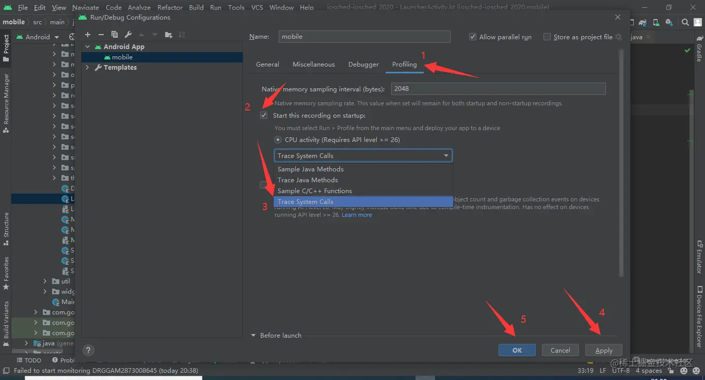The image size is (705, 380).
Task: Enable Store as project file checkbox
Action: pyautogui.click(x=547, y=37)
